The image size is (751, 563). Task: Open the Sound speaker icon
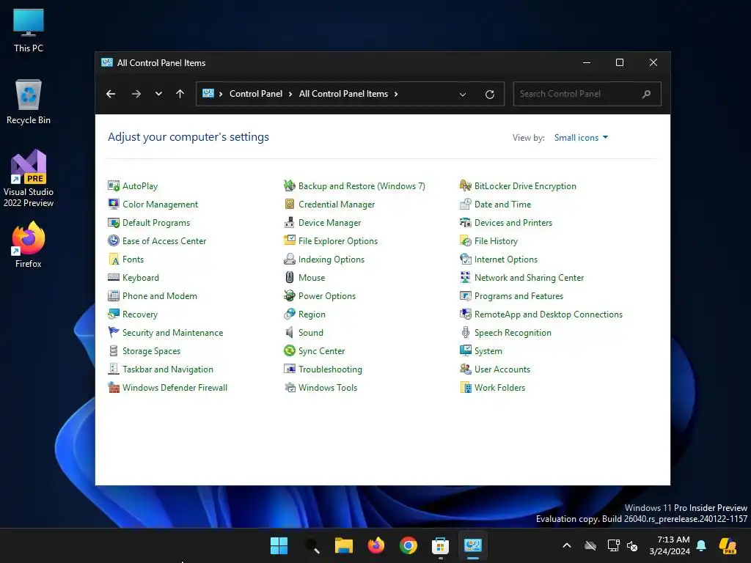point(289,332)
